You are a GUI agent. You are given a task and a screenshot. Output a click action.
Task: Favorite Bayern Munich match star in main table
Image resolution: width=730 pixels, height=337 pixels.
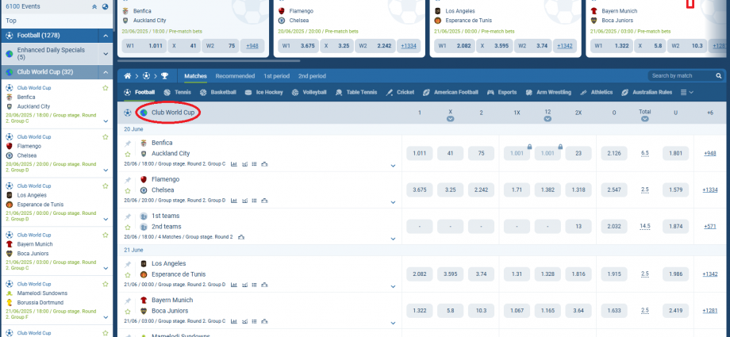click(x=128, y=312)
